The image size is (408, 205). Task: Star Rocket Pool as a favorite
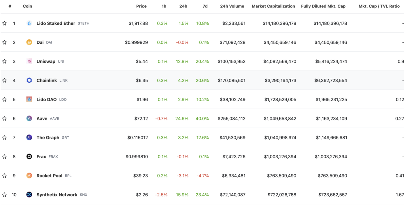click(5, 176)
